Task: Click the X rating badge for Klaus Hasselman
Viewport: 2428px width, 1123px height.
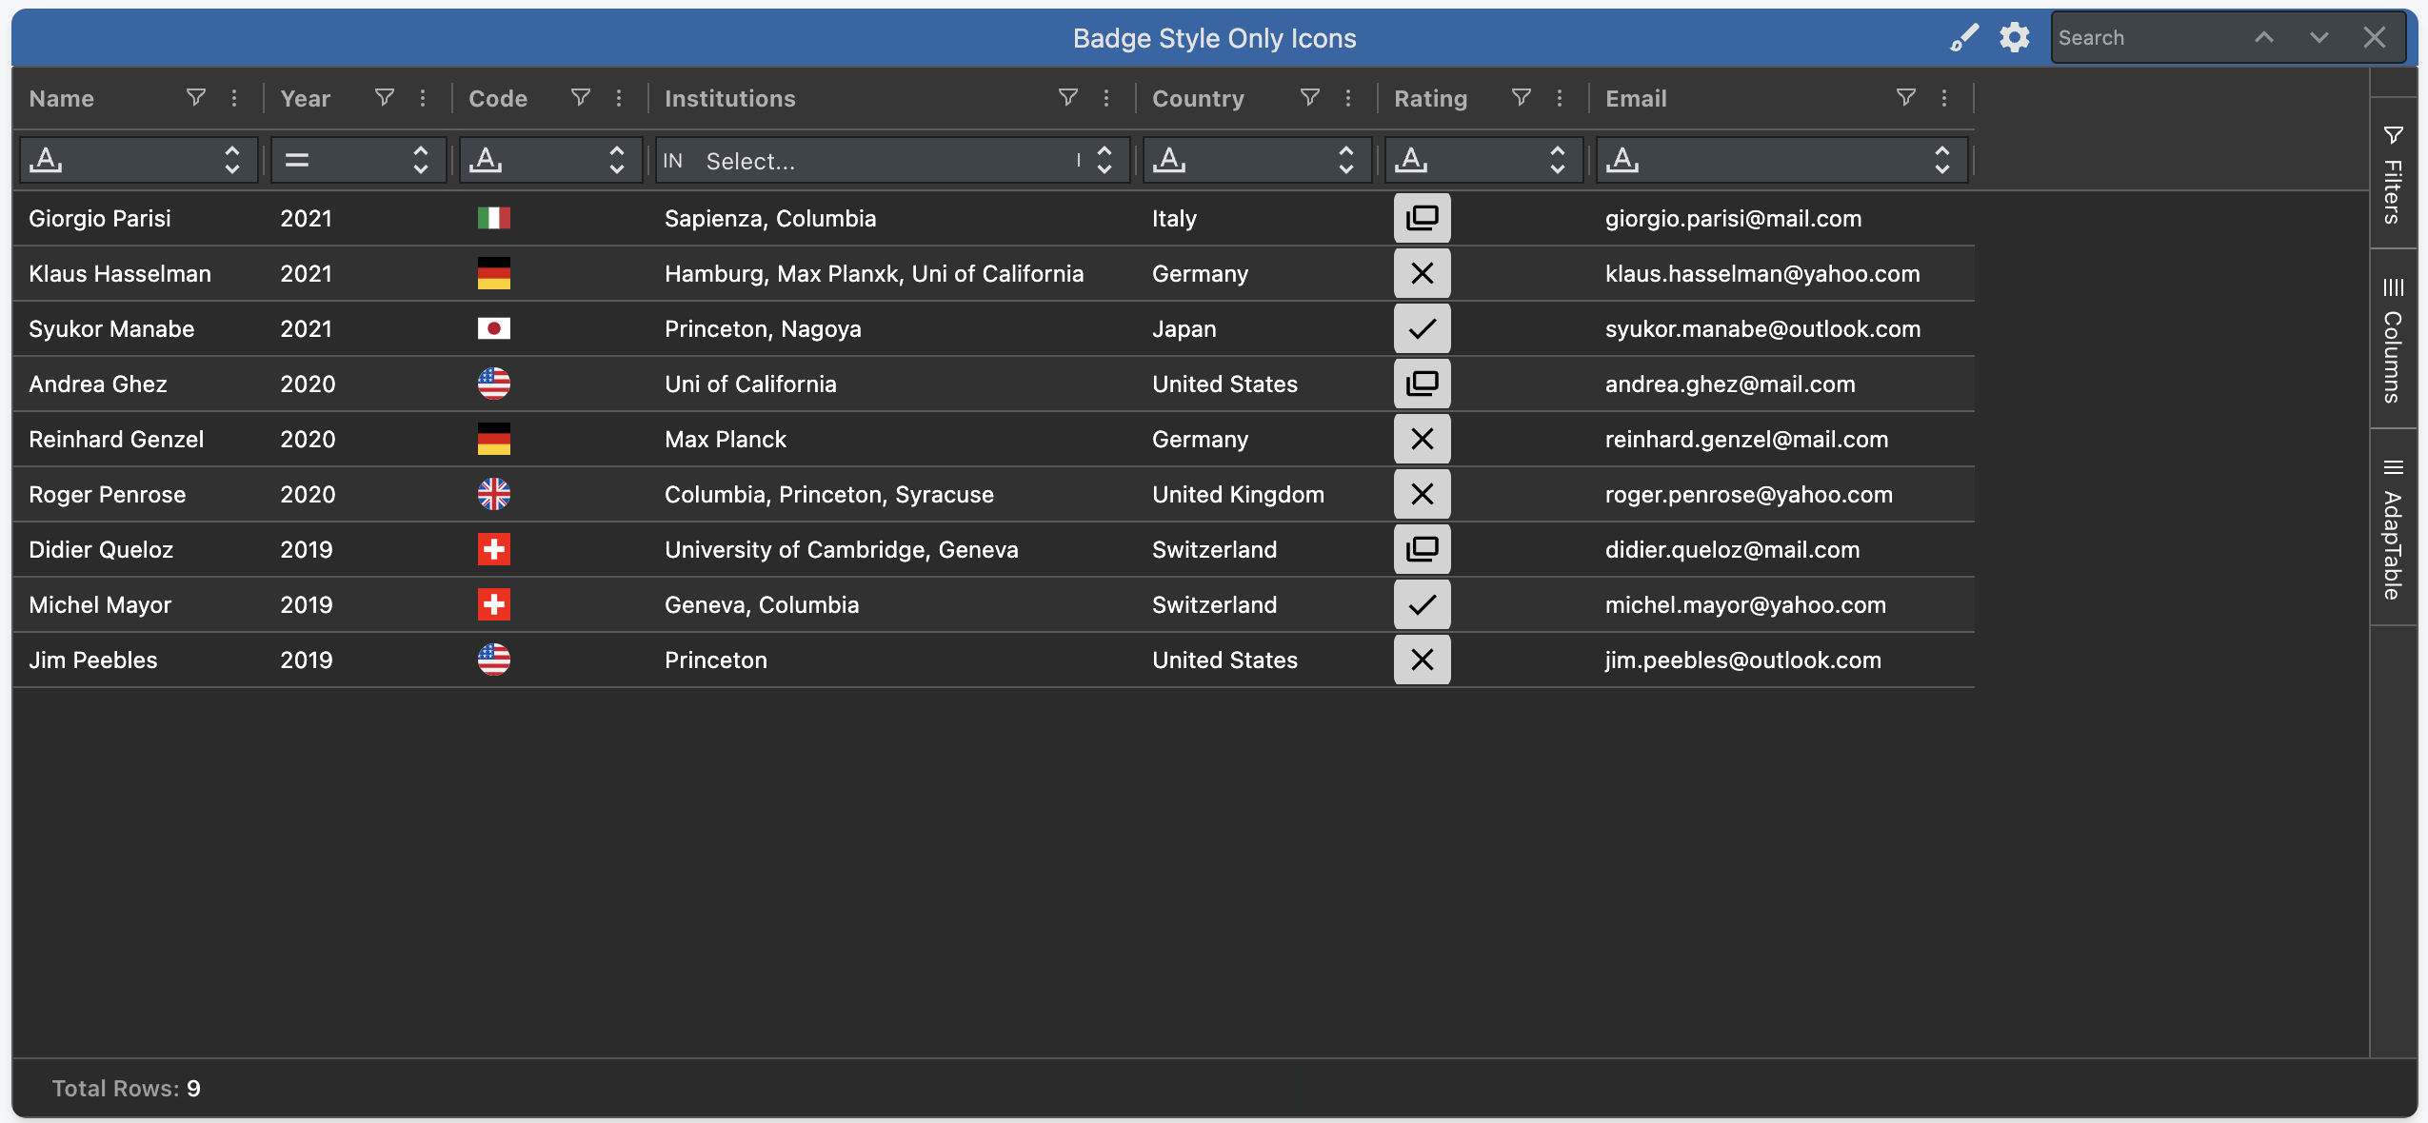Action: click(1422, 273)
